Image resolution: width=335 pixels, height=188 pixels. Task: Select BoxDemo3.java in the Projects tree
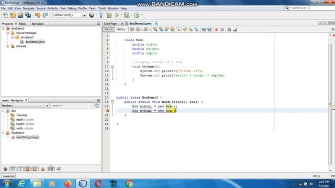(x=35, y=42)
